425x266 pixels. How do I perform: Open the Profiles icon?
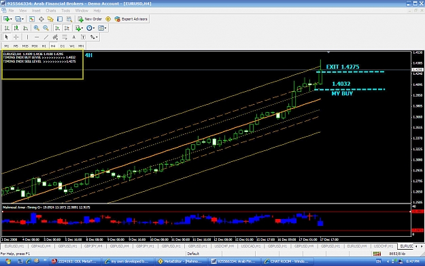tap(18, 19)
